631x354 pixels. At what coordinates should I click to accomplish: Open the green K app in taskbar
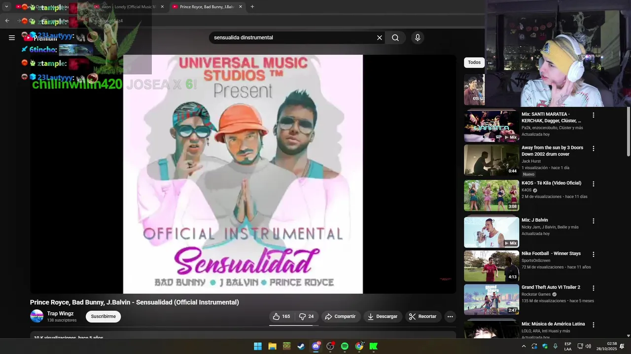coord(374,346)
